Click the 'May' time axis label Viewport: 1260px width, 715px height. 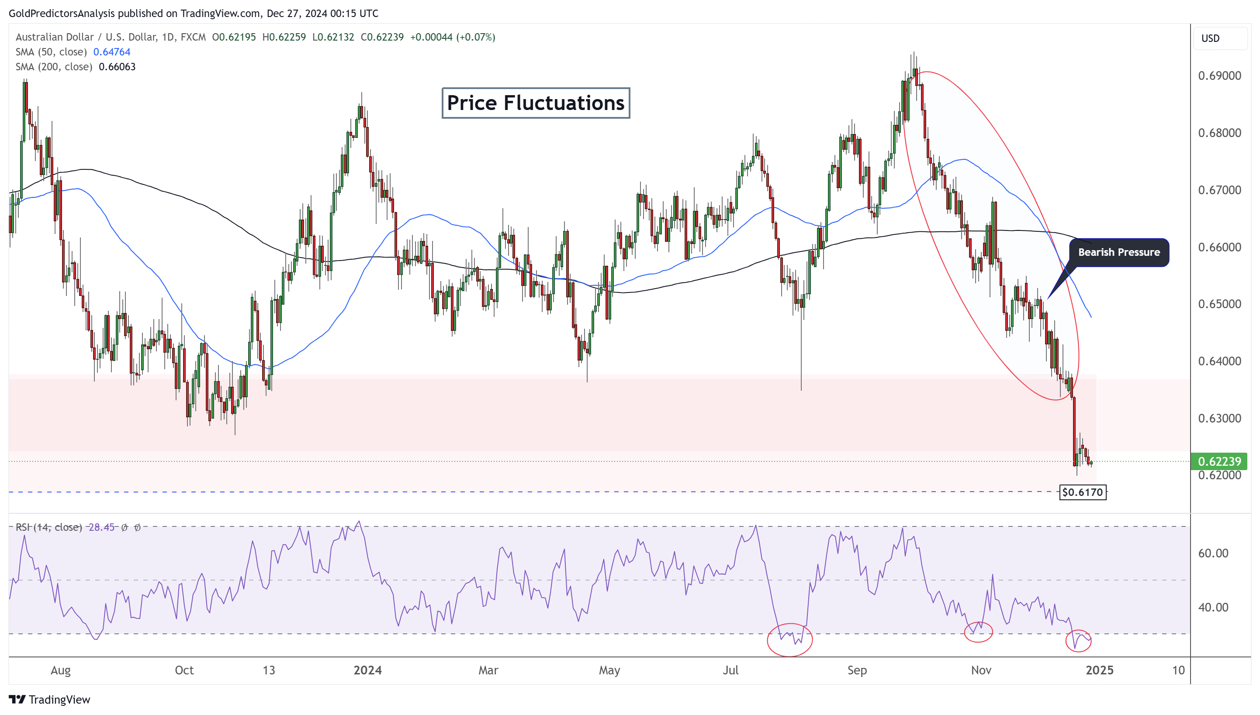tap(609, 670)
